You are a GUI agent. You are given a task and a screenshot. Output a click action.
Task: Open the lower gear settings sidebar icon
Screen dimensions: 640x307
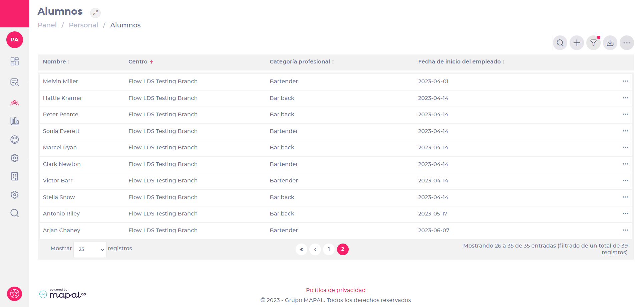pyautogui.click(x=15, y=195)
